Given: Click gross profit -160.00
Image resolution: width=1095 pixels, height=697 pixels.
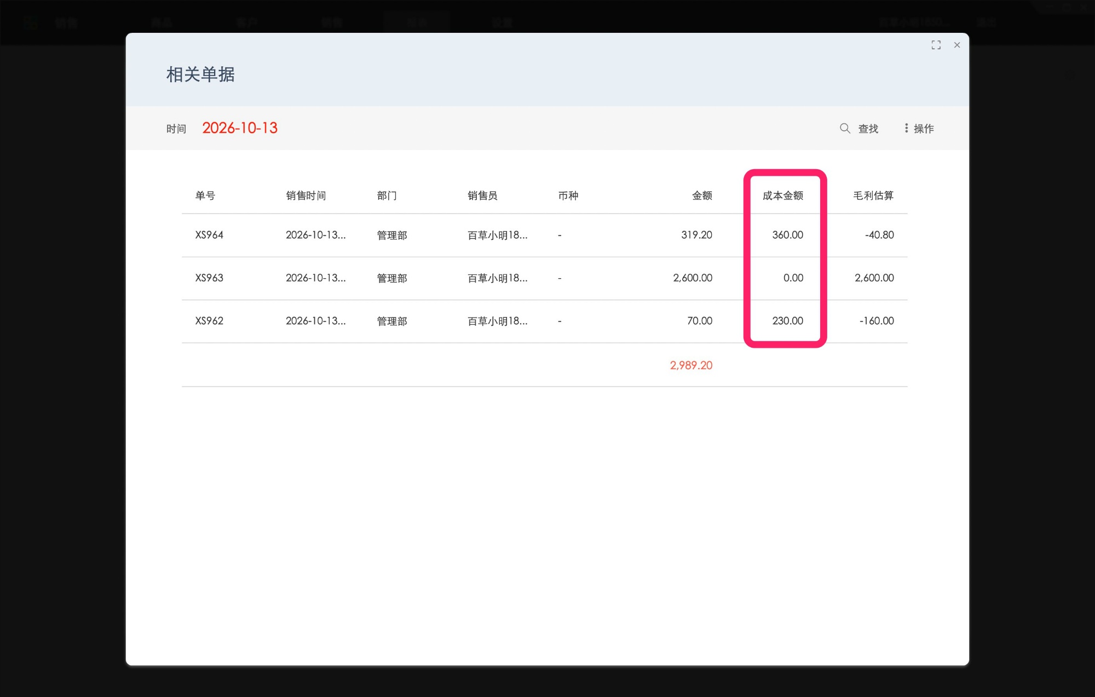Looking at the screenshot, I should 877,321.
